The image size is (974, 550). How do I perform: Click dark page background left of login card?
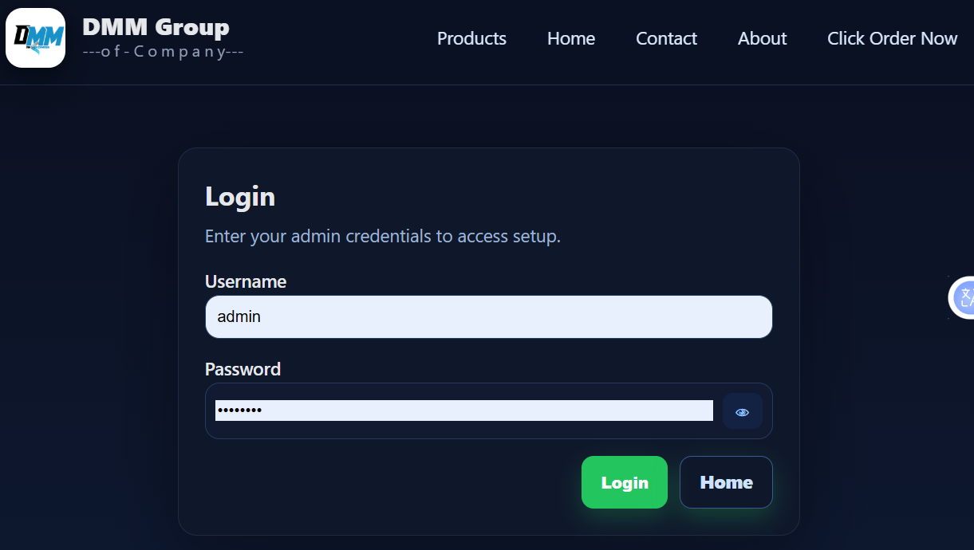tap(88, 319)
